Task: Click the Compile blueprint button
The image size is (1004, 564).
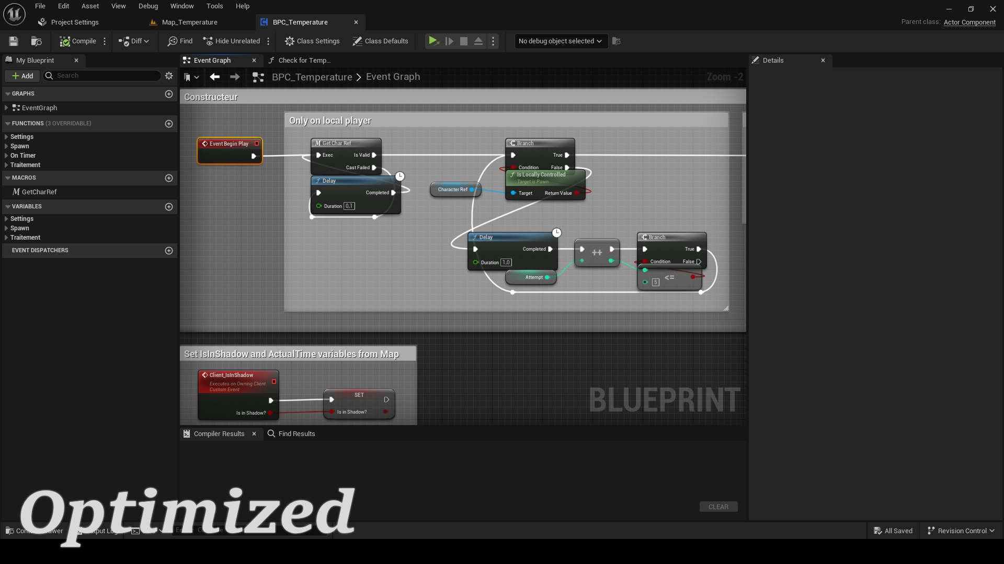Action: click(78, 41)
